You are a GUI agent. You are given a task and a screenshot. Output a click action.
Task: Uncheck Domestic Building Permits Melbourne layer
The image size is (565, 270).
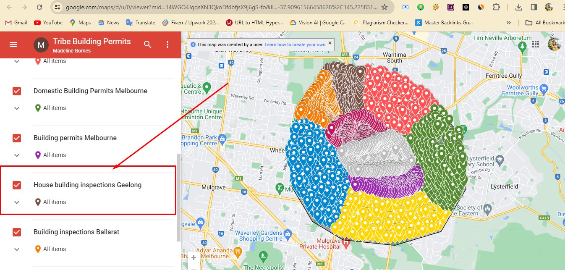(17, 91)
